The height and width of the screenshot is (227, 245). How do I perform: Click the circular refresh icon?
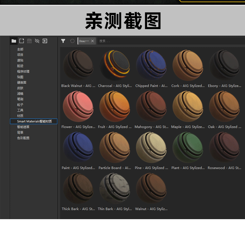coord(72,41)
